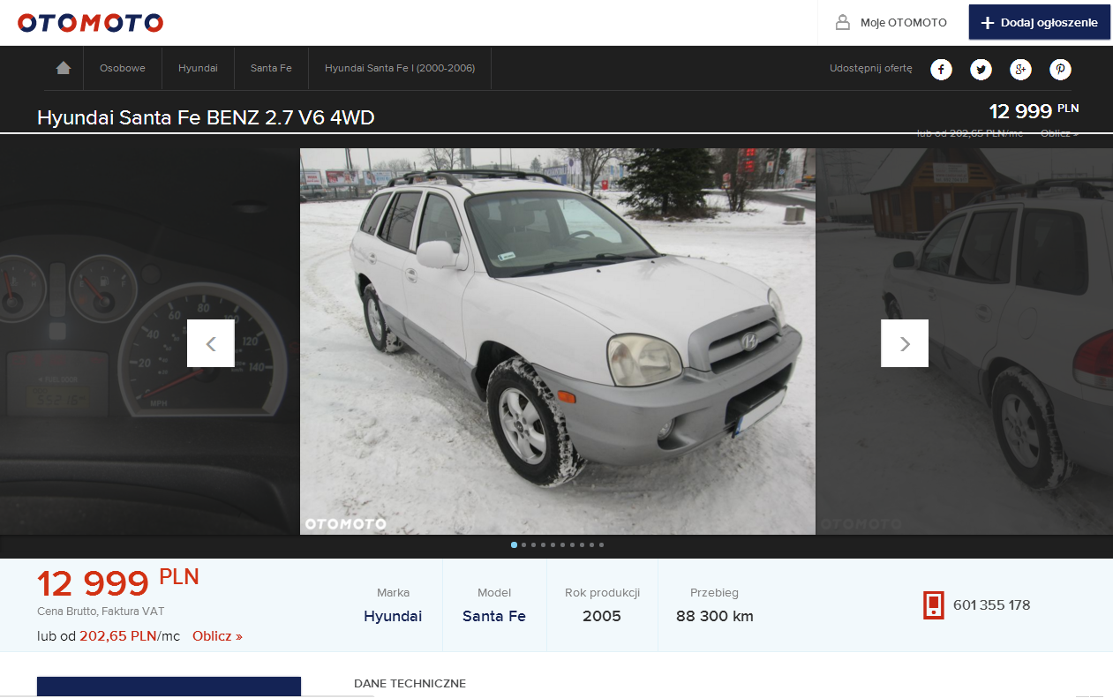Viewport: 1113px width, 698px height.
Task: Click the Model label
Action: pyautogui.click(x=494, y=593)
